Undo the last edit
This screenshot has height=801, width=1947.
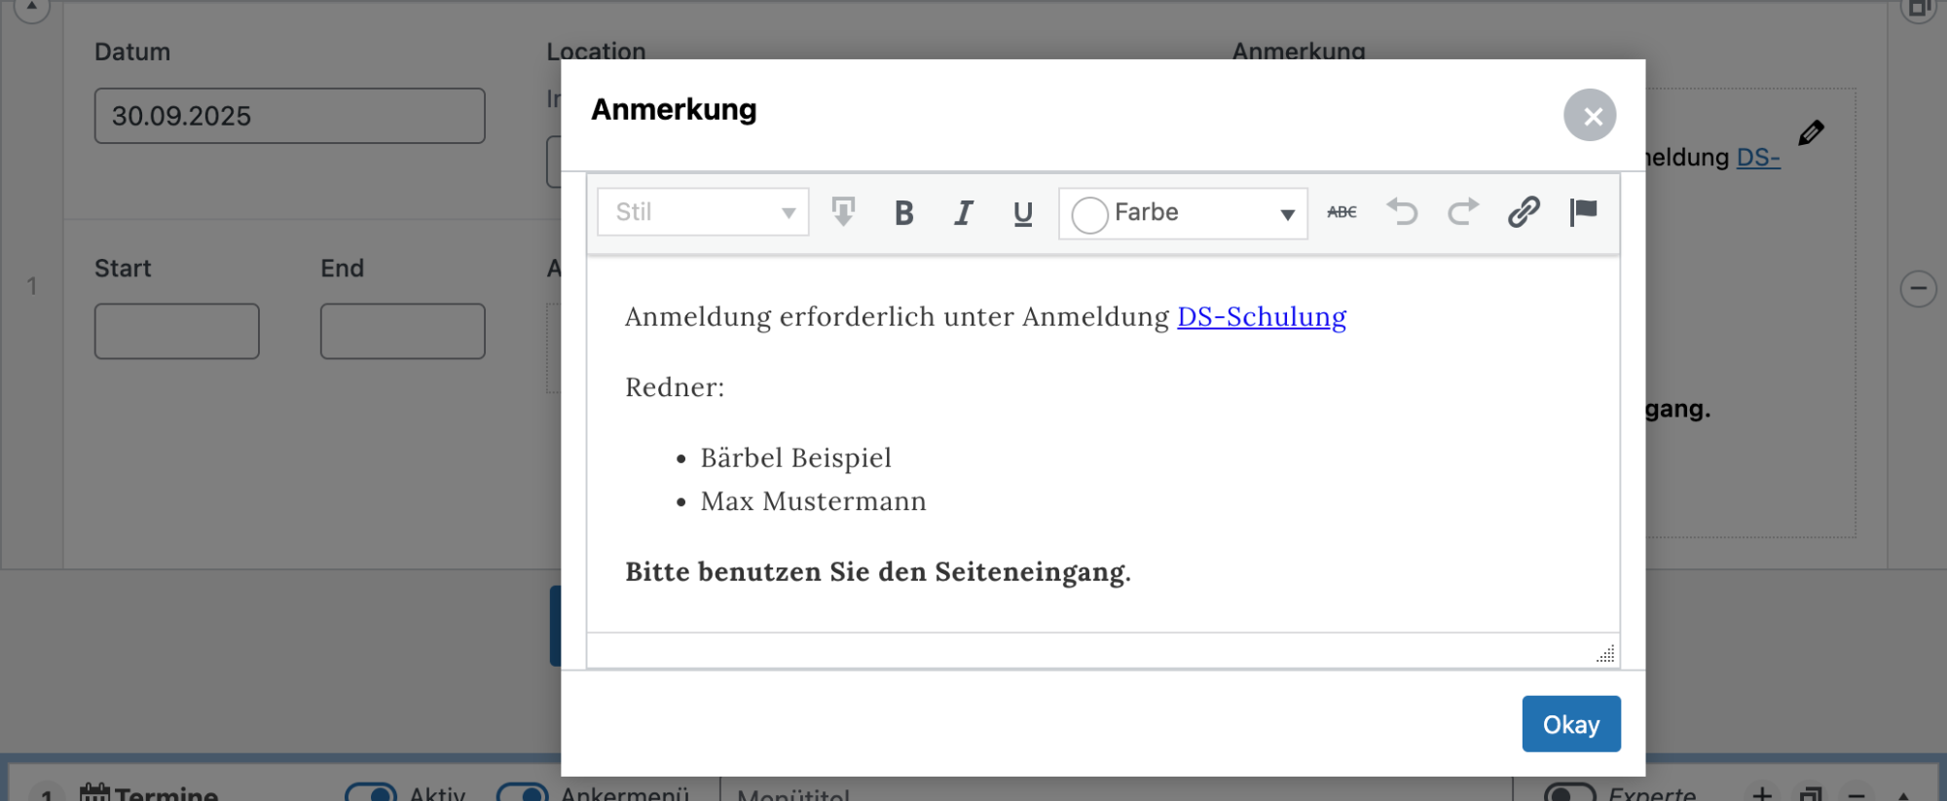coord(1402,212)
